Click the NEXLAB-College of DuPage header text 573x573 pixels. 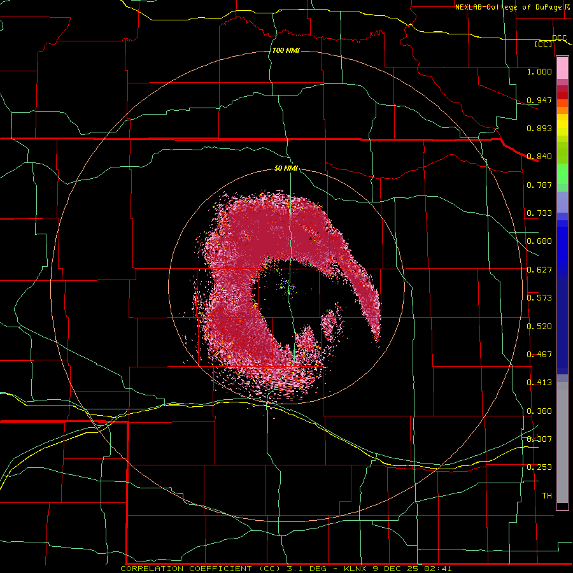508,7
